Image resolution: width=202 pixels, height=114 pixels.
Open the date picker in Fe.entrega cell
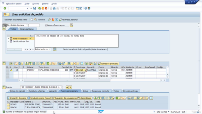point(86,70)
